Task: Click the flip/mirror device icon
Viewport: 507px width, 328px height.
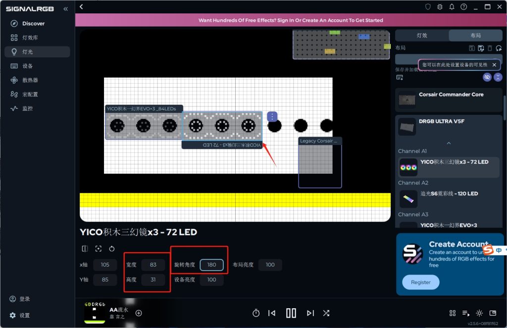Action: (x=85, y=248)
